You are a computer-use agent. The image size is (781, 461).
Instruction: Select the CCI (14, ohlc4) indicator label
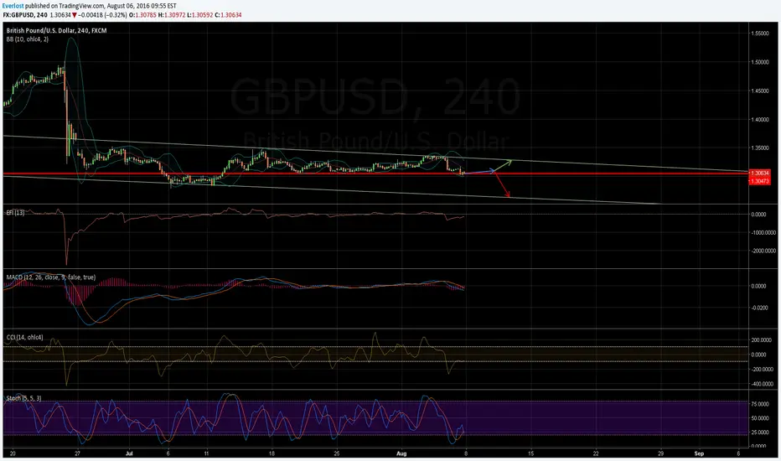[25, 338]
